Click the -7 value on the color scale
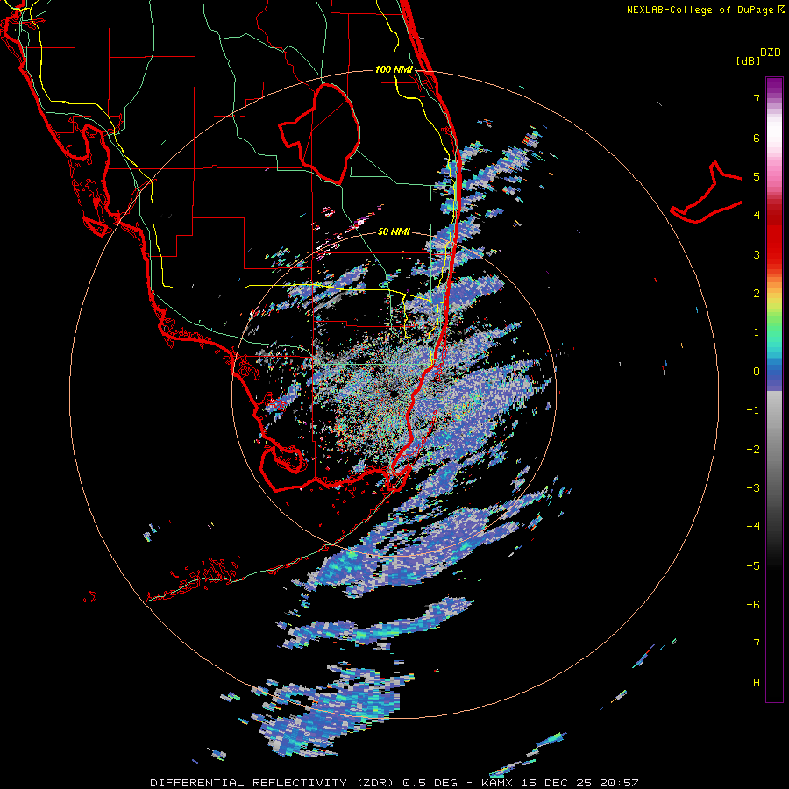 [753, 643]
